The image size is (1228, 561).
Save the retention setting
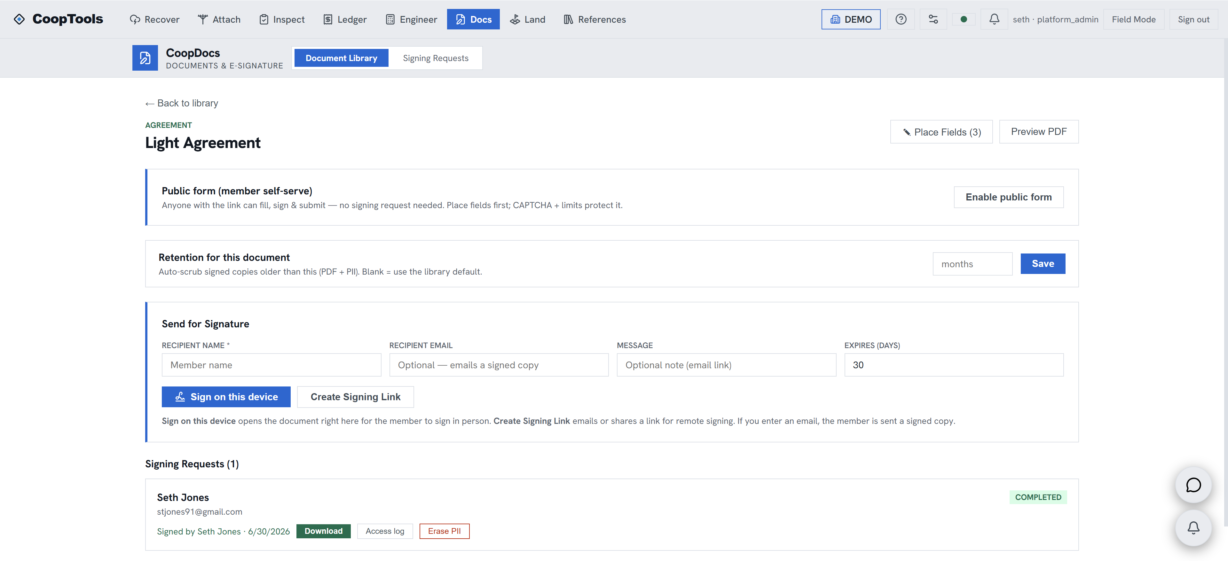coord(1043,264)
